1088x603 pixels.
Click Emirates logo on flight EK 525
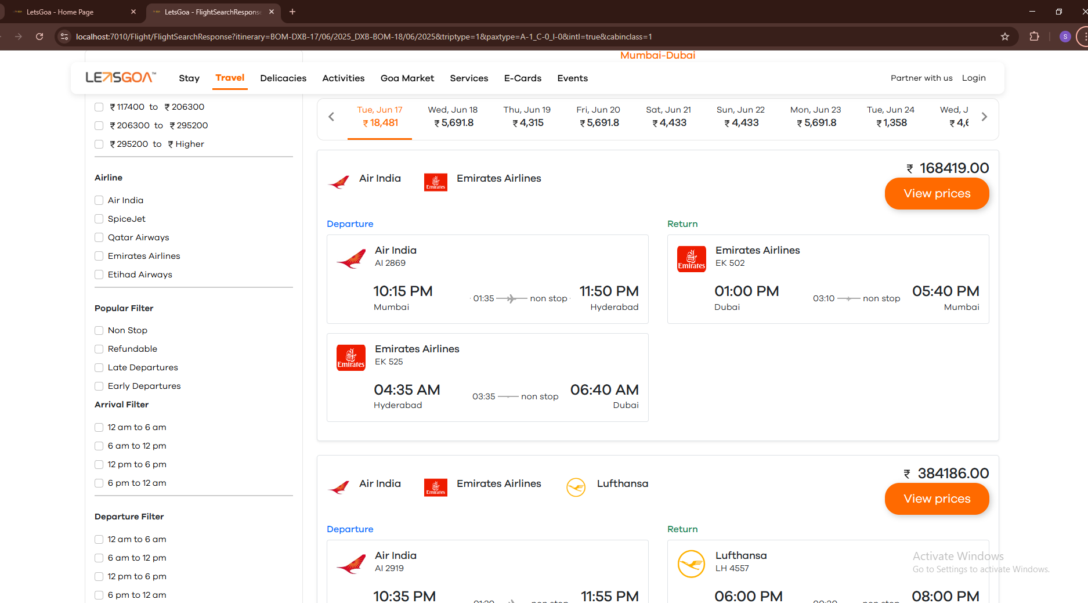(351, 358)
